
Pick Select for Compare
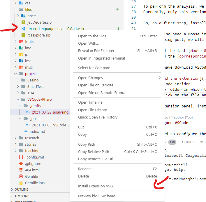(117, 68)
